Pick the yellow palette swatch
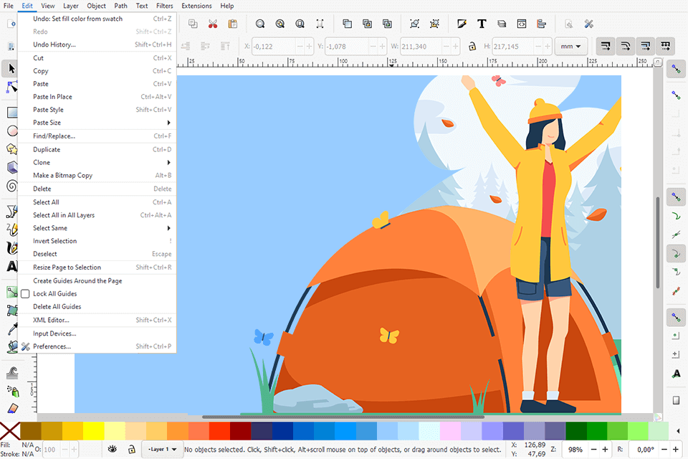This screenshot has height=459, width=688. point(93,431)
